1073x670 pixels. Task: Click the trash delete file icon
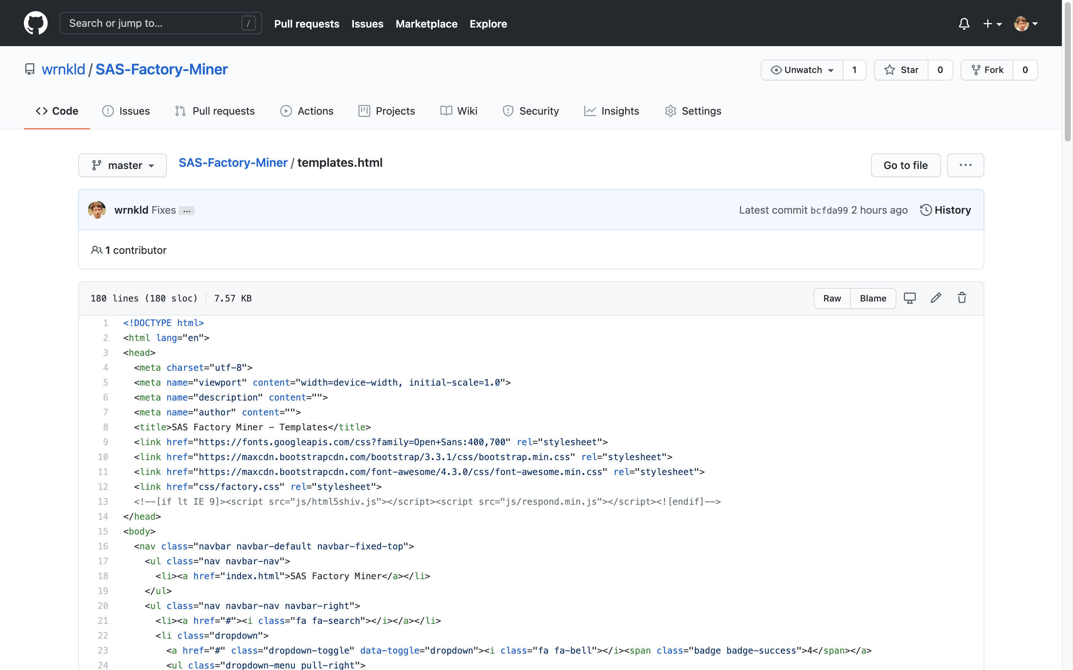click(962, 298)
